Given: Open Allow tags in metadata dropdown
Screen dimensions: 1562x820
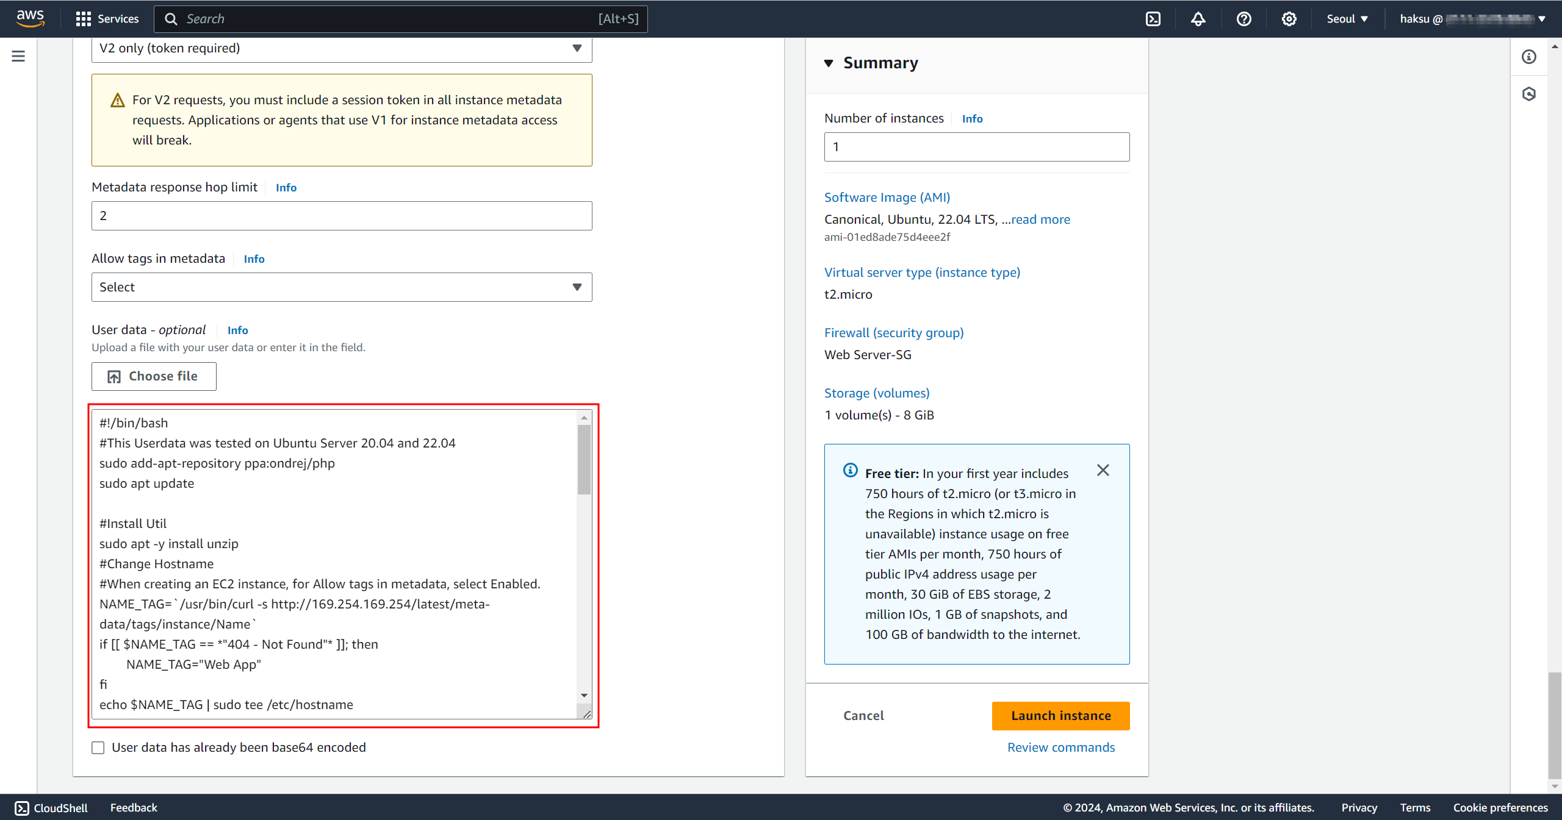Looking at the screenshot, I should tap(342, 287).
